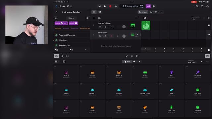Open the pencil editor icon in control bar
Image resolution: width=212 pixels, height=119 pixels.
(127, 56)
